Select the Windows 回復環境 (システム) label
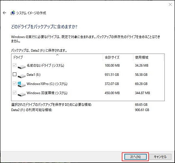This screenshot has width=175, height=163. tap(47, 93)
